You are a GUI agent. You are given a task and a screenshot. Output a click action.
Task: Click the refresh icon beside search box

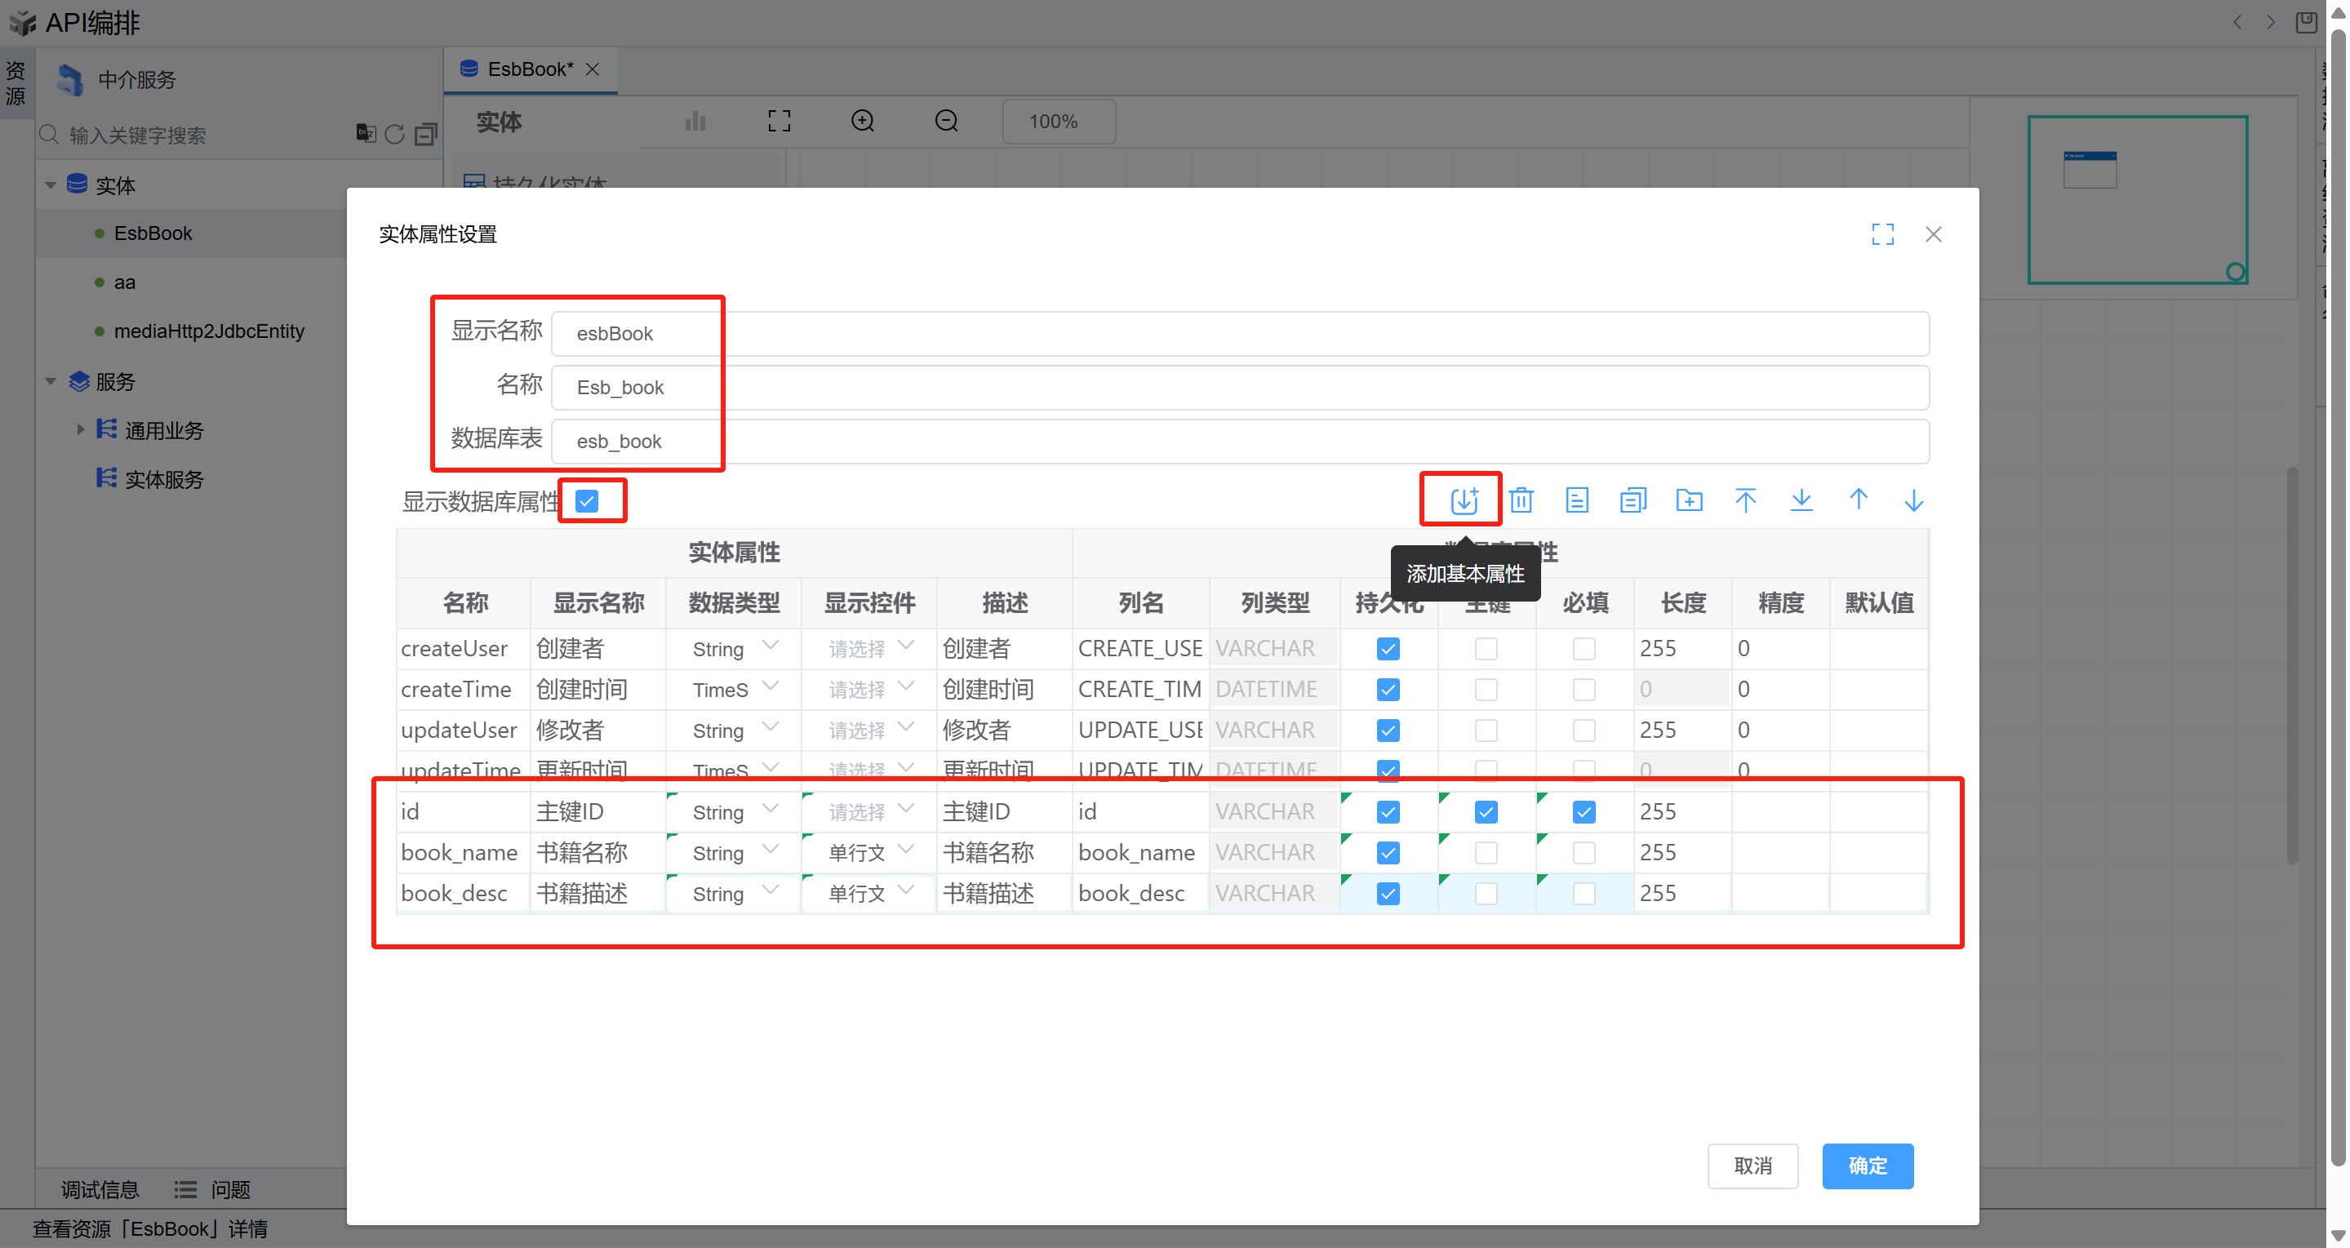[x=394, y=135]
